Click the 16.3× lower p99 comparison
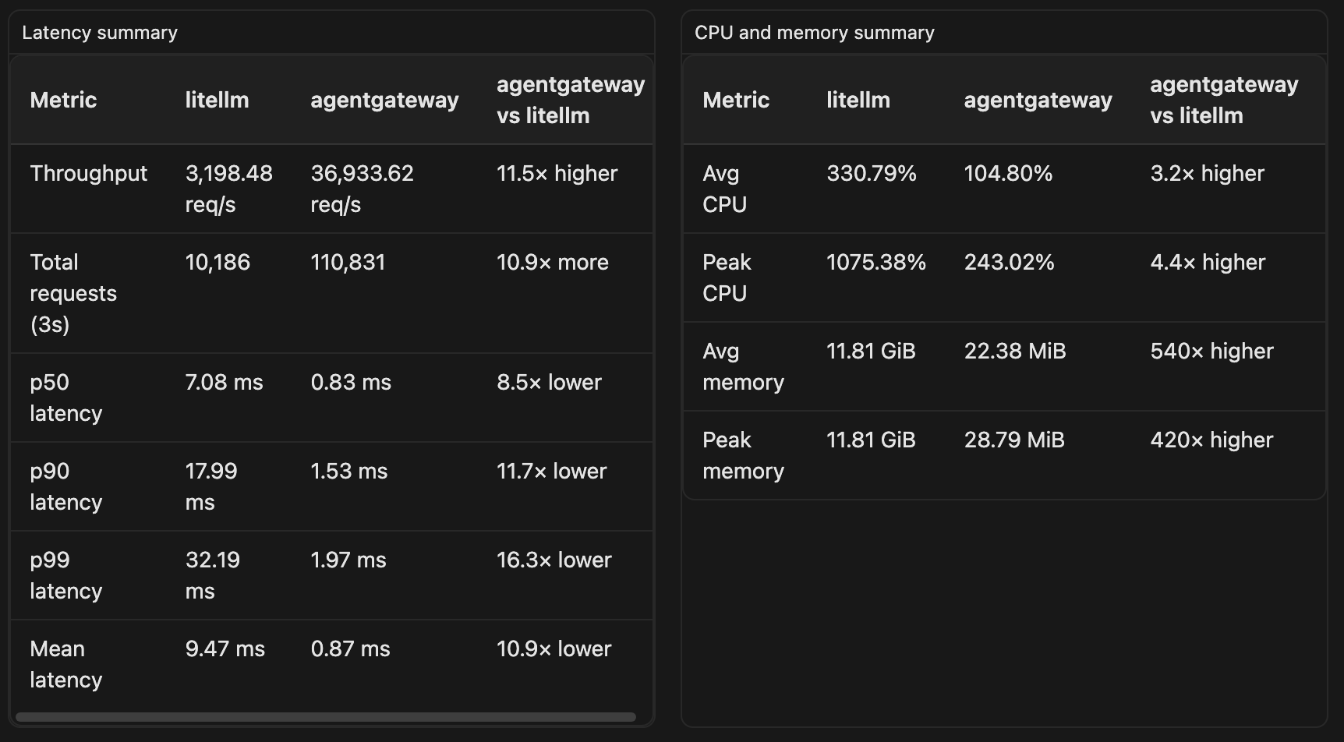1344x742 pixels. pyautogui.click(x=554, y=560)
